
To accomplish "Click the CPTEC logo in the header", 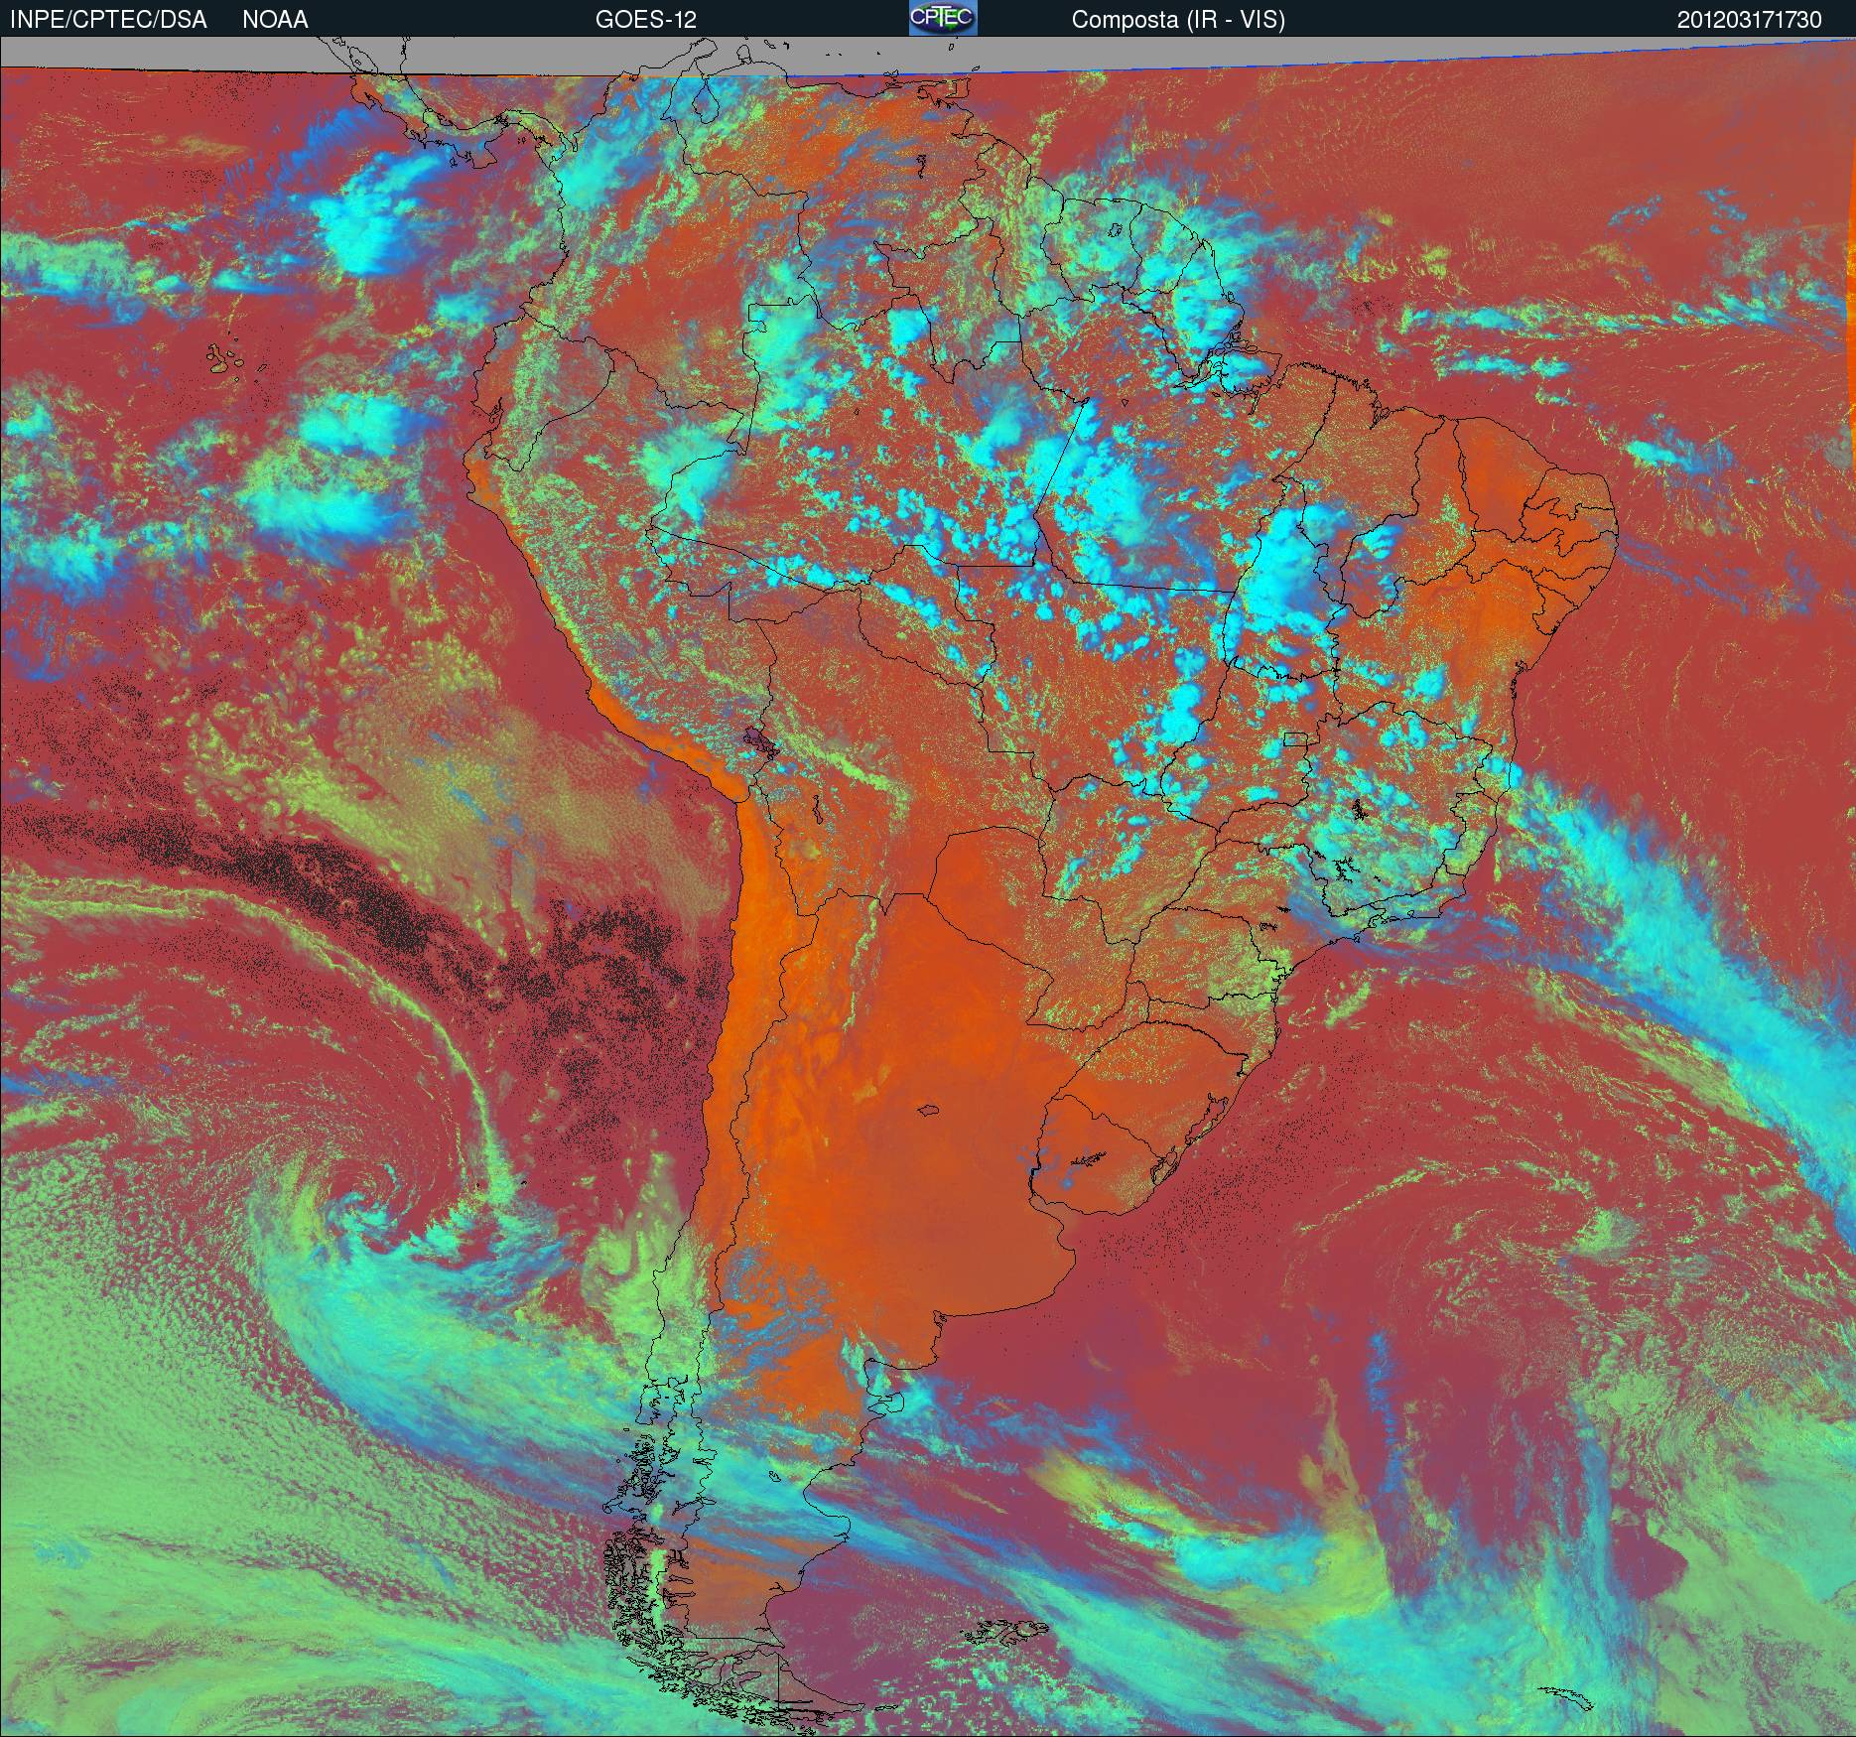I will 943,18.
